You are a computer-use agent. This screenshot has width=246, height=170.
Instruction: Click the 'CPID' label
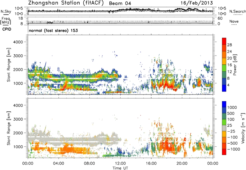[7, 29]
